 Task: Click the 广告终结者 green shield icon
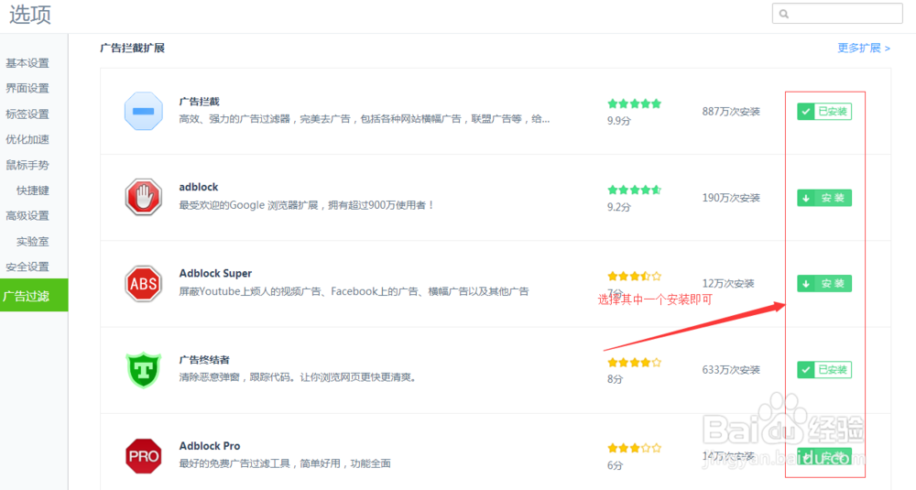[144, 370]
